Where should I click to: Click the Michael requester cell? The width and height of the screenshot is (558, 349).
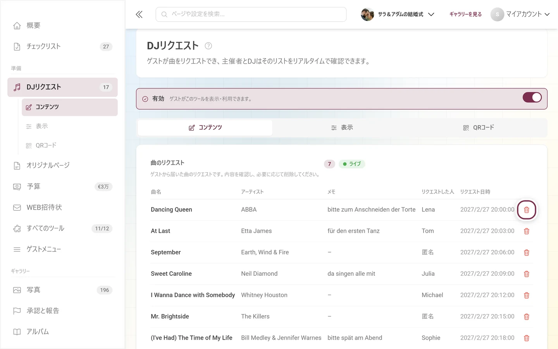coord(432,295)
